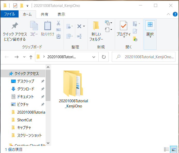Select ピクチャ in navigation pane
The image size is (179, 153).
point(23,104)
